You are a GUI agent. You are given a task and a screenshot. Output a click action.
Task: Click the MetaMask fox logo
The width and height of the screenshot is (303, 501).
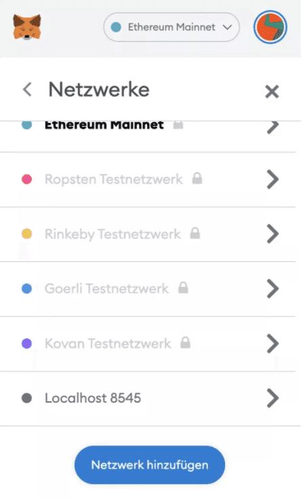(x=27, y=27)
